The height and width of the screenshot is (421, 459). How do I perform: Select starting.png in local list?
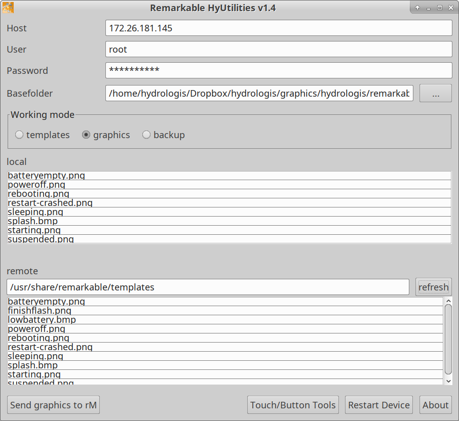(229, 230)
